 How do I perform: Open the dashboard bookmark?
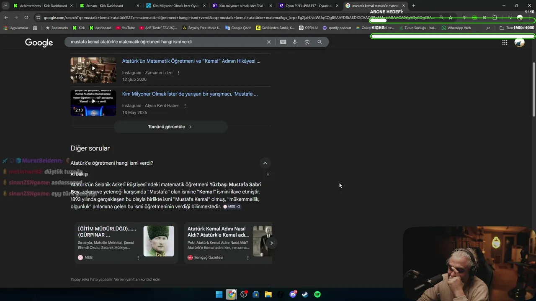click(100, 28)
